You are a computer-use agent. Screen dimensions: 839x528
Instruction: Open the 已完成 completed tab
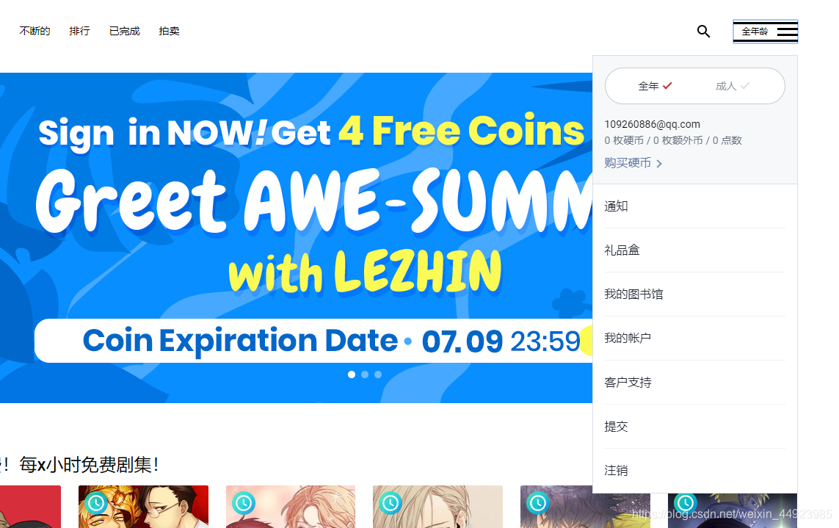click(x=124, y=31)
